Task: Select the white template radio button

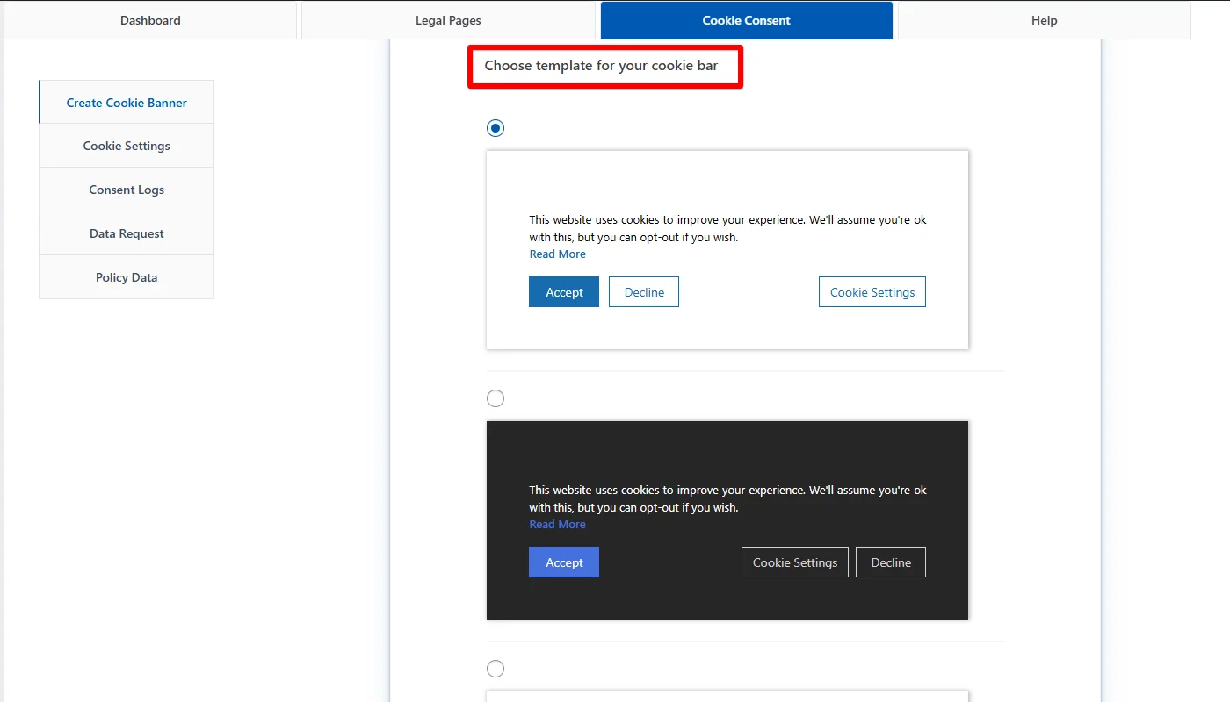Action: 496,128
